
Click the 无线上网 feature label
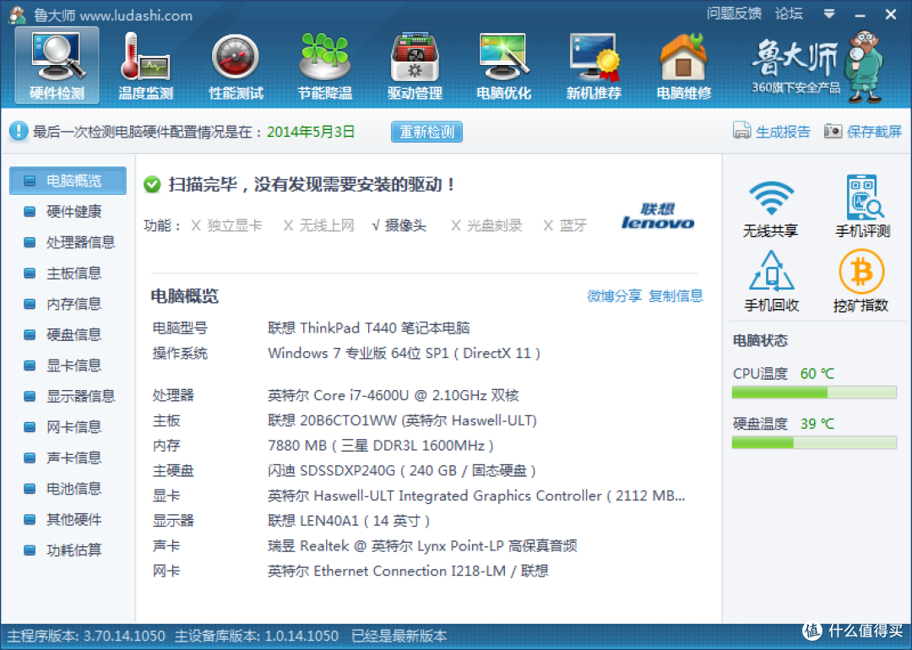tap(327, 225)
